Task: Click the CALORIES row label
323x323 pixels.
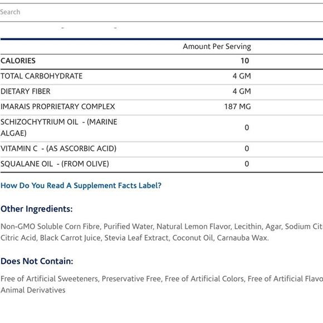Action: coord(18,61)
